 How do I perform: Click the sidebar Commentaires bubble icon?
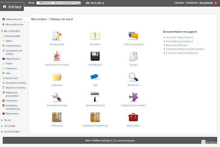pos(3,46)
